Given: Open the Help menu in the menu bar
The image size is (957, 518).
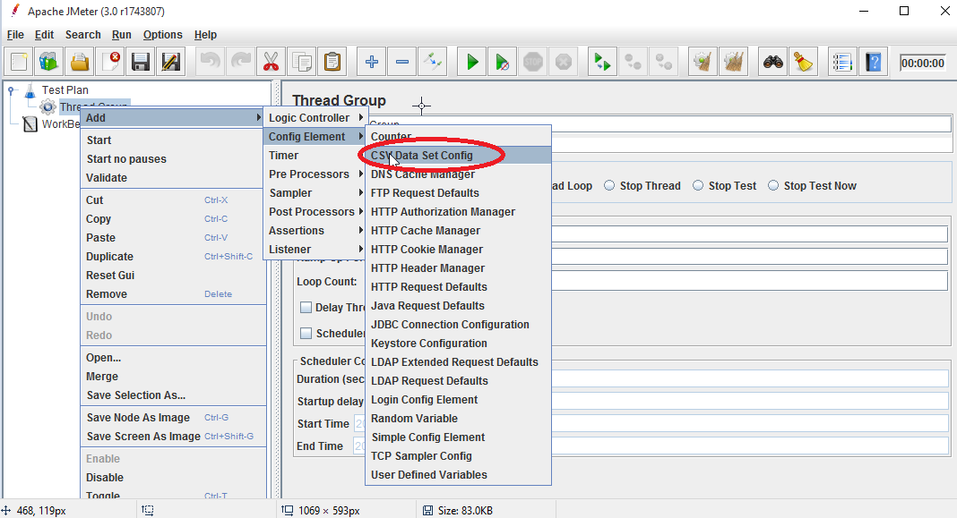Looking at the screenshot, I should point(206,35).
